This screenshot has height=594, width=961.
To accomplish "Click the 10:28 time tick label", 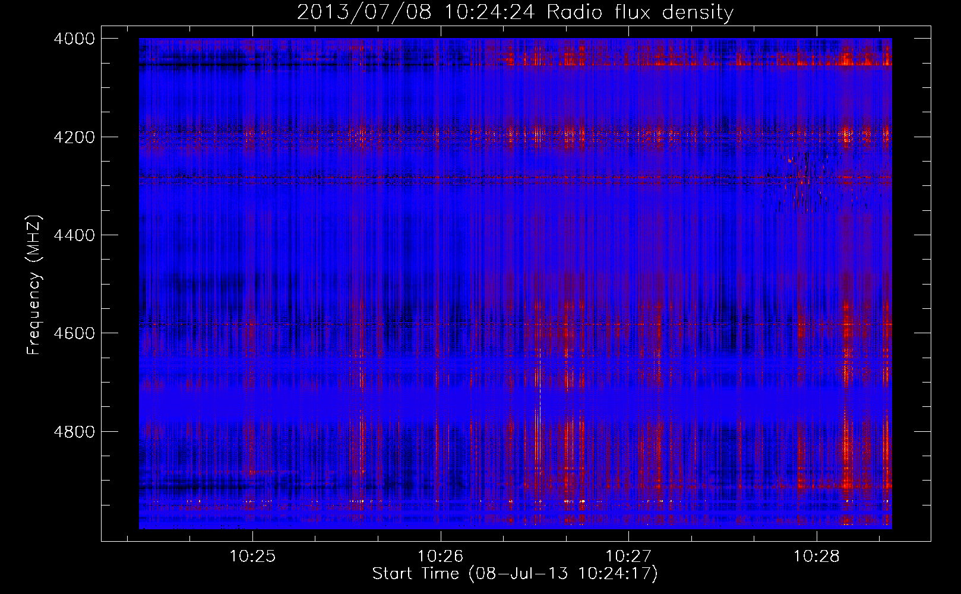I will (x=817, y=557).
